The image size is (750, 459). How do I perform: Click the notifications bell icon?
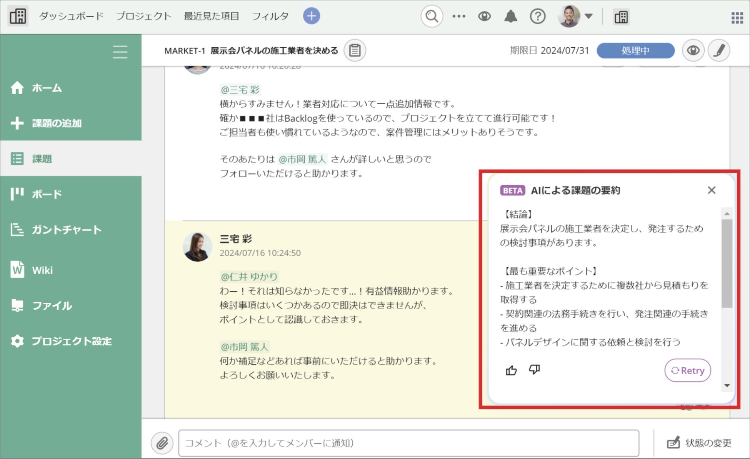tap(510, 17)
